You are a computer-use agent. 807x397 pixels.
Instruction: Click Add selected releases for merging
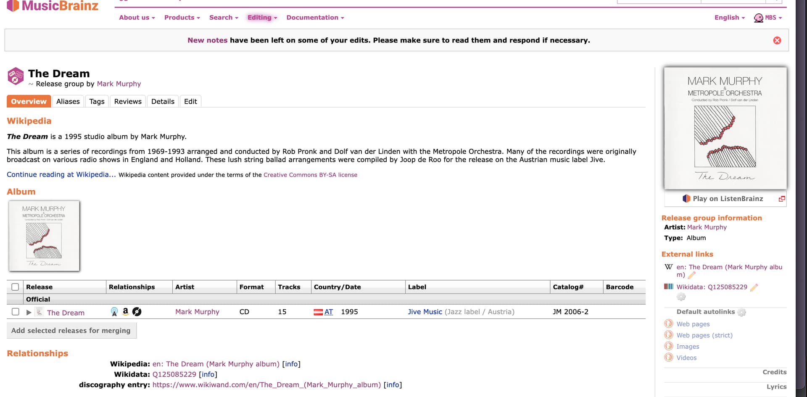pos(71,331)
